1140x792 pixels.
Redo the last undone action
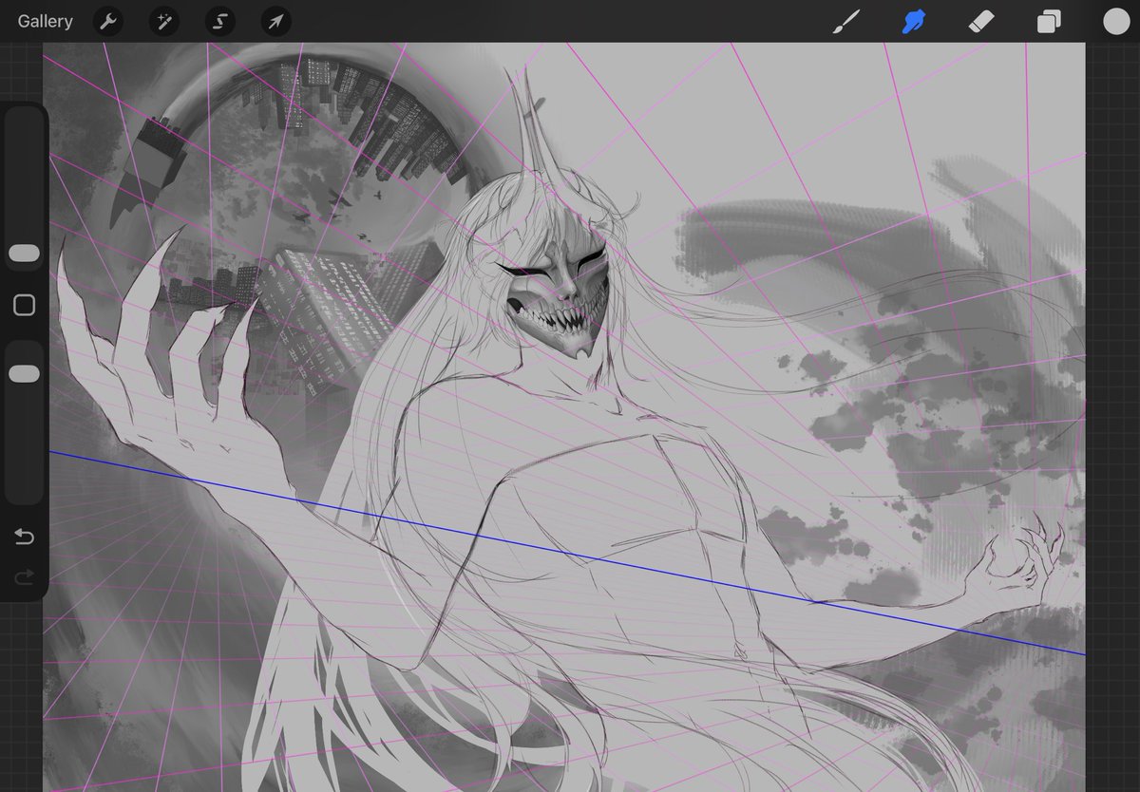click(x=24, y=576)
